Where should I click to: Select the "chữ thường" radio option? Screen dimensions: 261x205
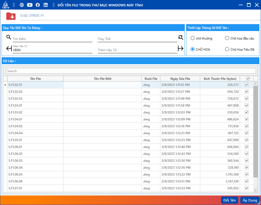[192, 38]
